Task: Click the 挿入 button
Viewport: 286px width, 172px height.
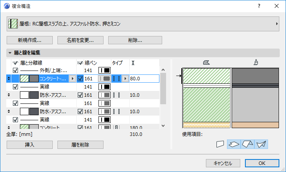Action: 30,145
